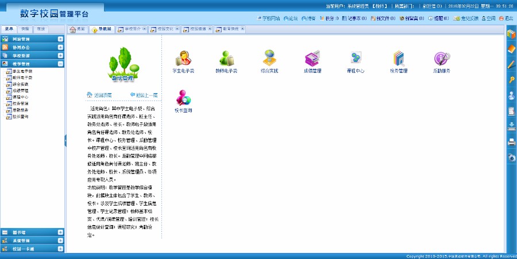Click the camera icon in right sidebar
The height and width of the screenshot is (259, 517).
pyautogui.click(x=511, y=157)
